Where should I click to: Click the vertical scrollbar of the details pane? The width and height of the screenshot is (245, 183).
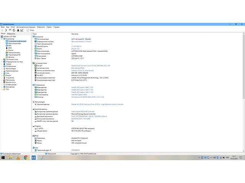click(243, 67)
